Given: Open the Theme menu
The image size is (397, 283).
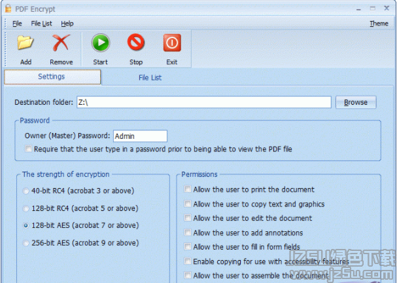Looking at the screenshot, I should click(x=379, y=24).
